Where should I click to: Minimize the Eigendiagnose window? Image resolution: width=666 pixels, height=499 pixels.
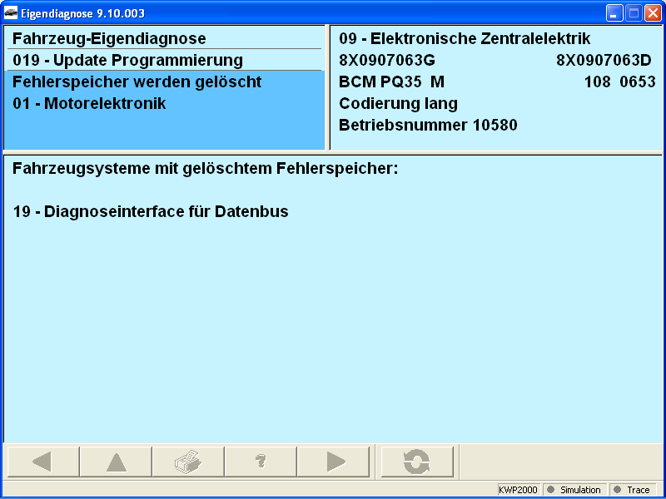[x=614, y=13]
